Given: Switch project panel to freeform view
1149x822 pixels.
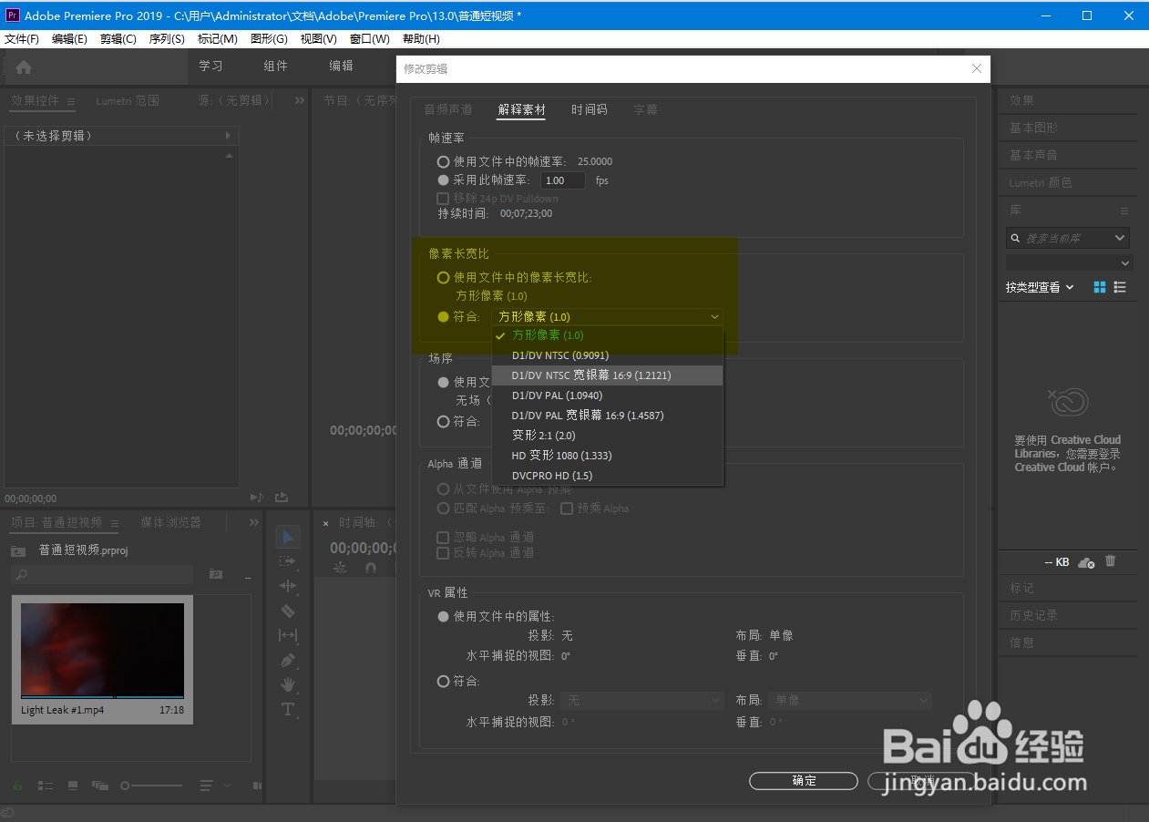Looking at the screenshot, I should tap(100, 786).
